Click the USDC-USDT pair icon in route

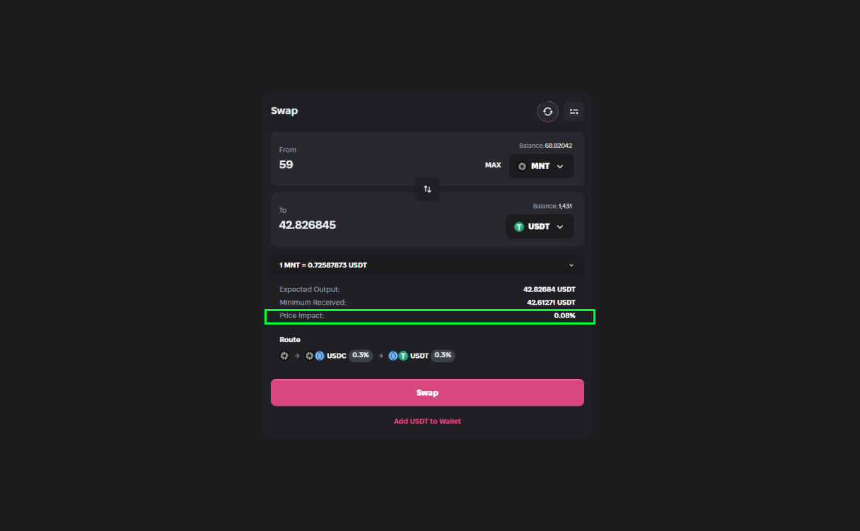point(398,356)
